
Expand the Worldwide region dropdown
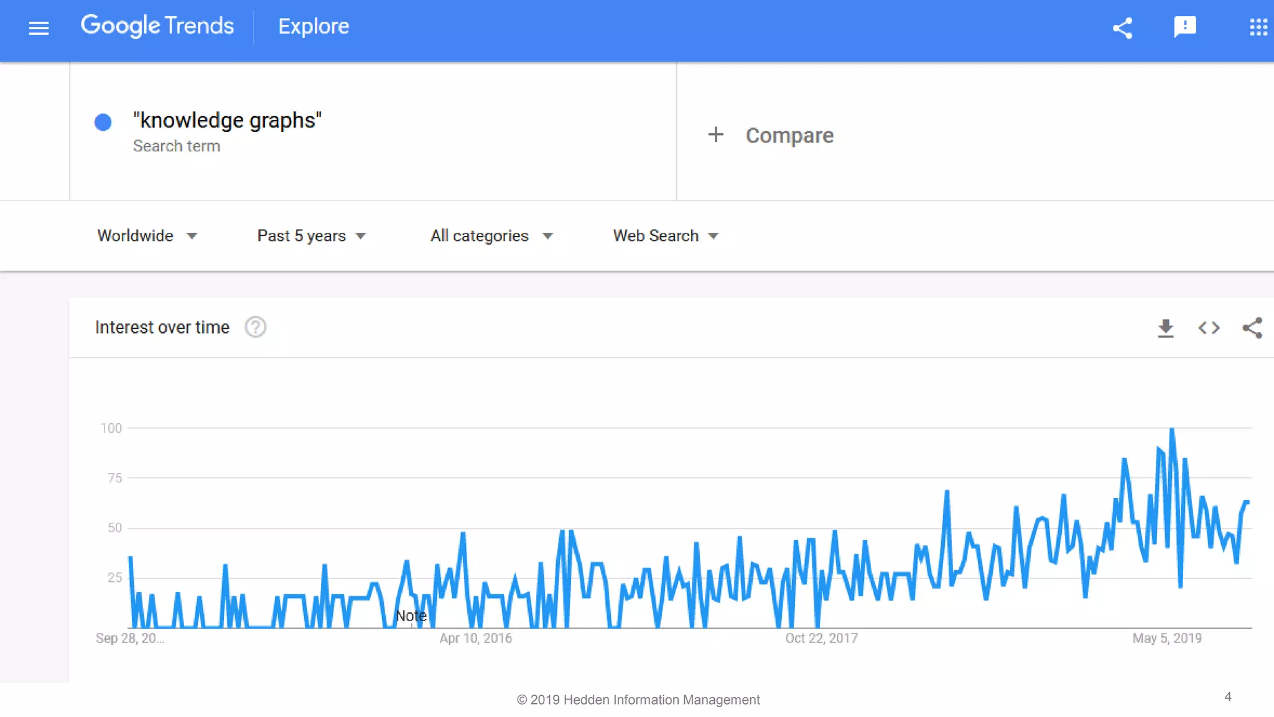(x=147, y=236)
